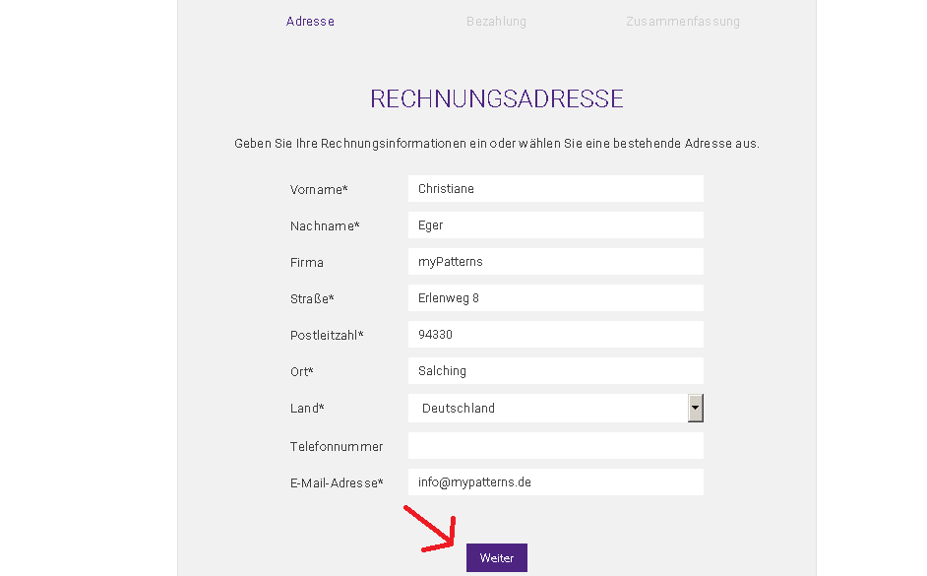Click the Firma label text
Screen dimensions: 927x576
pyautogui.click(x=307, y=263)
